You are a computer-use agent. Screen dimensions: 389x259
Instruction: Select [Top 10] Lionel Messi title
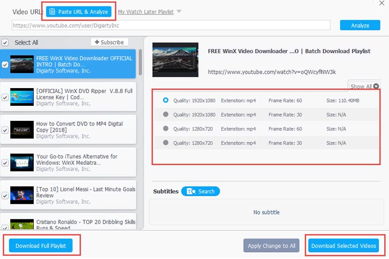86,192
